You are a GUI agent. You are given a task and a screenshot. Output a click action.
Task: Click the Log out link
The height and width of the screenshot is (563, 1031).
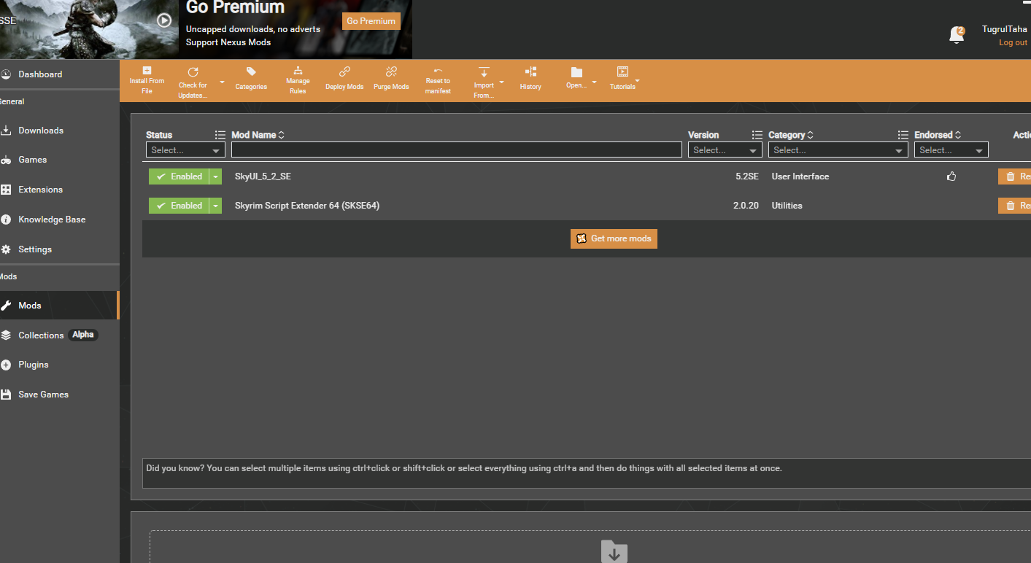[1013, 42]
